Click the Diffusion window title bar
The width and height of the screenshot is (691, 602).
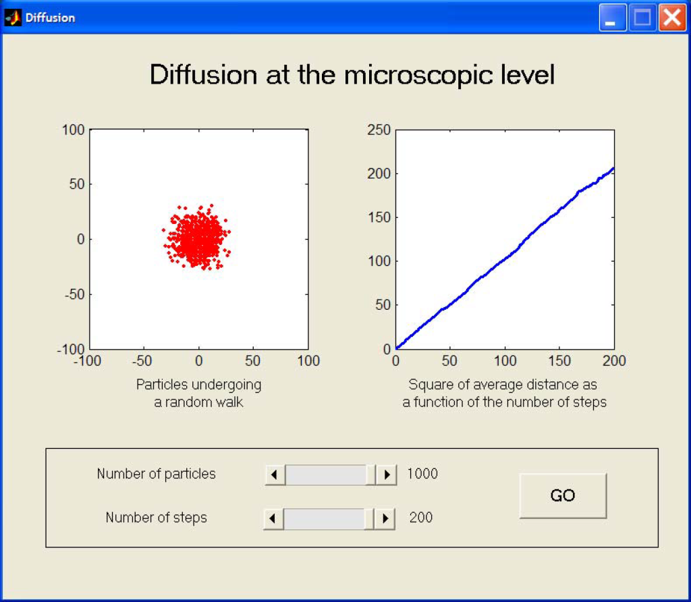[x=304, y=18]
